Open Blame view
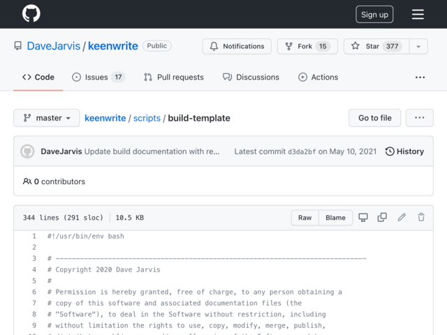The width and height of the screenshot is (447, 335). pos(335,218)
